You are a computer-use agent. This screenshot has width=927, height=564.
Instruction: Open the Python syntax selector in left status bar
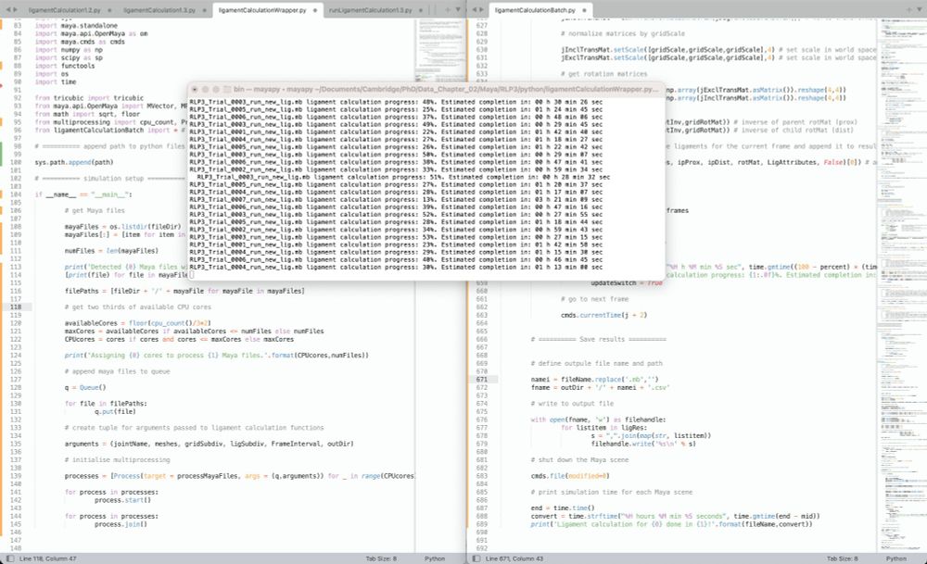[x=433, y=558]
